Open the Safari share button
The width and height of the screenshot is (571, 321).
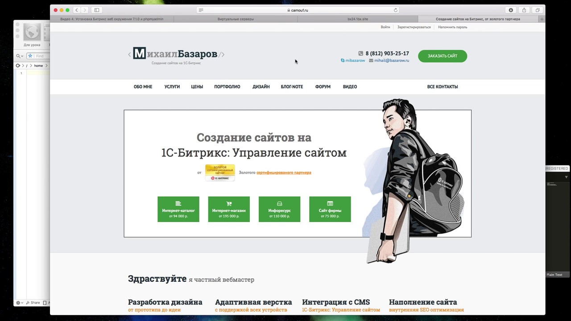pyautogui.click(x=524, y=10)
